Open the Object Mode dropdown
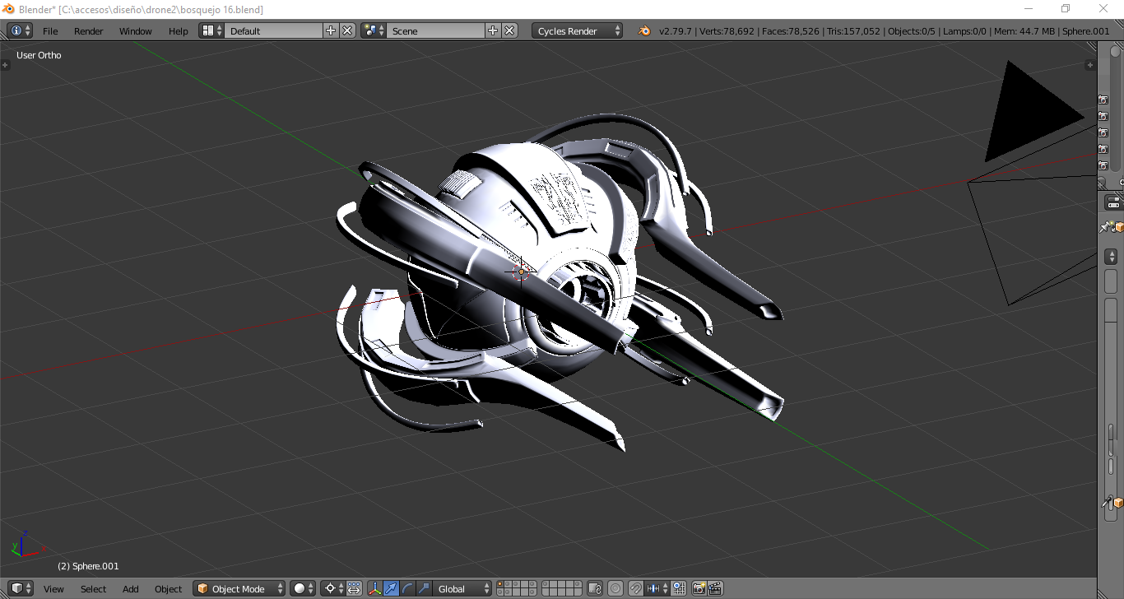The width and height of the screenshot is (1124, 599). click(239, 588)
